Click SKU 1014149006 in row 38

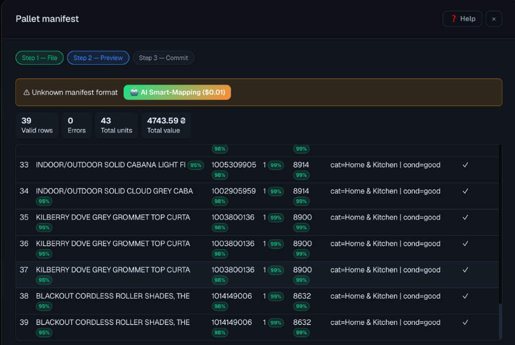click(x=232, y=296)
